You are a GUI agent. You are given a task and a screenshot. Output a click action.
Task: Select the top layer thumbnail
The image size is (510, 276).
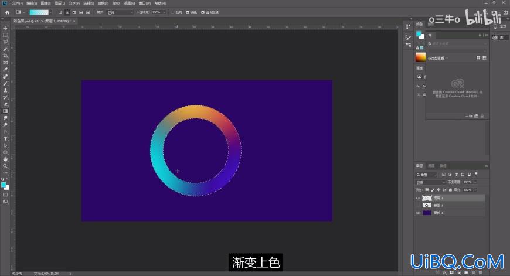coord(427,198)
